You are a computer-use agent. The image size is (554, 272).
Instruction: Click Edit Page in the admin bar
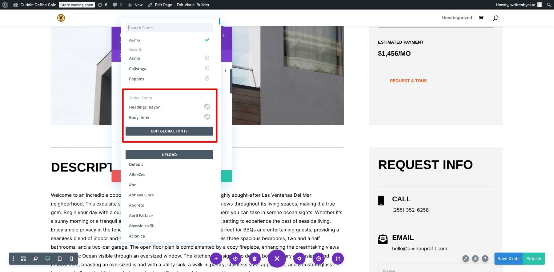160,5
